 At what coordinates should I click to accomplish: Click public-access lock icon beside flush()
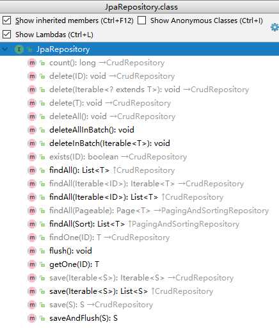42,251
